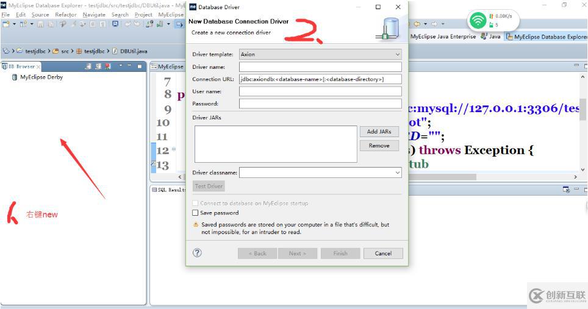Image resolution: width=588 pixels, height=309 pixels.
Task: Open the New wizard dropdown arrow
Action: coord(14,24)
